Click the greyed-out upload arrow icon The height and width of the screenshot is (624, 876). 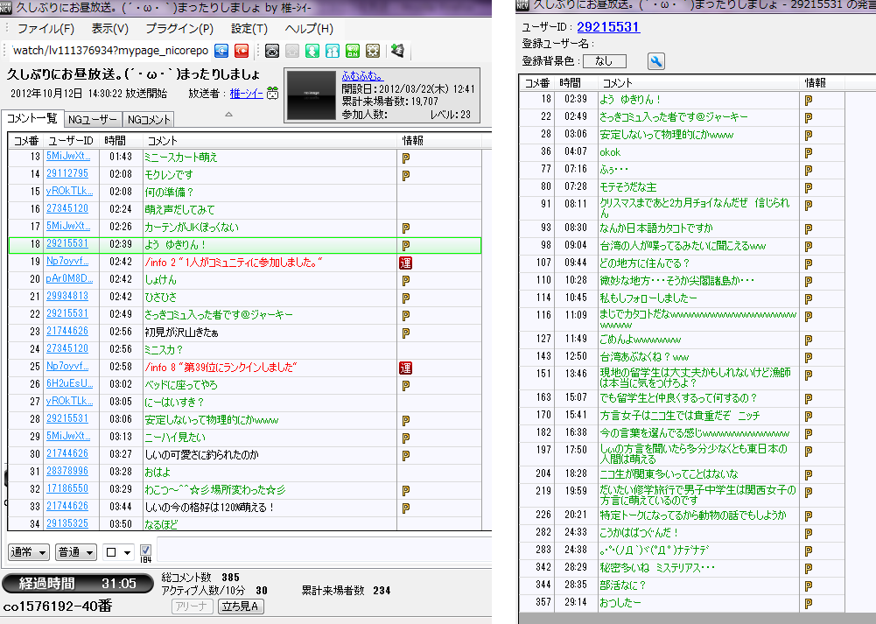(292, 51)
